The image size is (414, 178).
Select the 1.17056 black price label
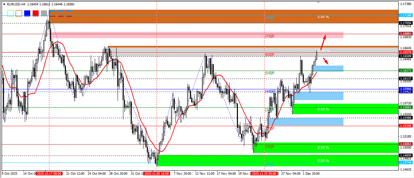click(x=406, y=23)
